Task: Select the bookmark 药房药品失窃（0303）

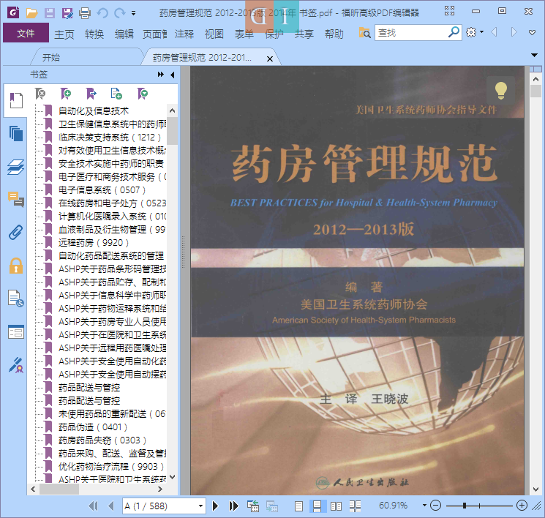Action: pyautogui.click(x=102, y=440)
